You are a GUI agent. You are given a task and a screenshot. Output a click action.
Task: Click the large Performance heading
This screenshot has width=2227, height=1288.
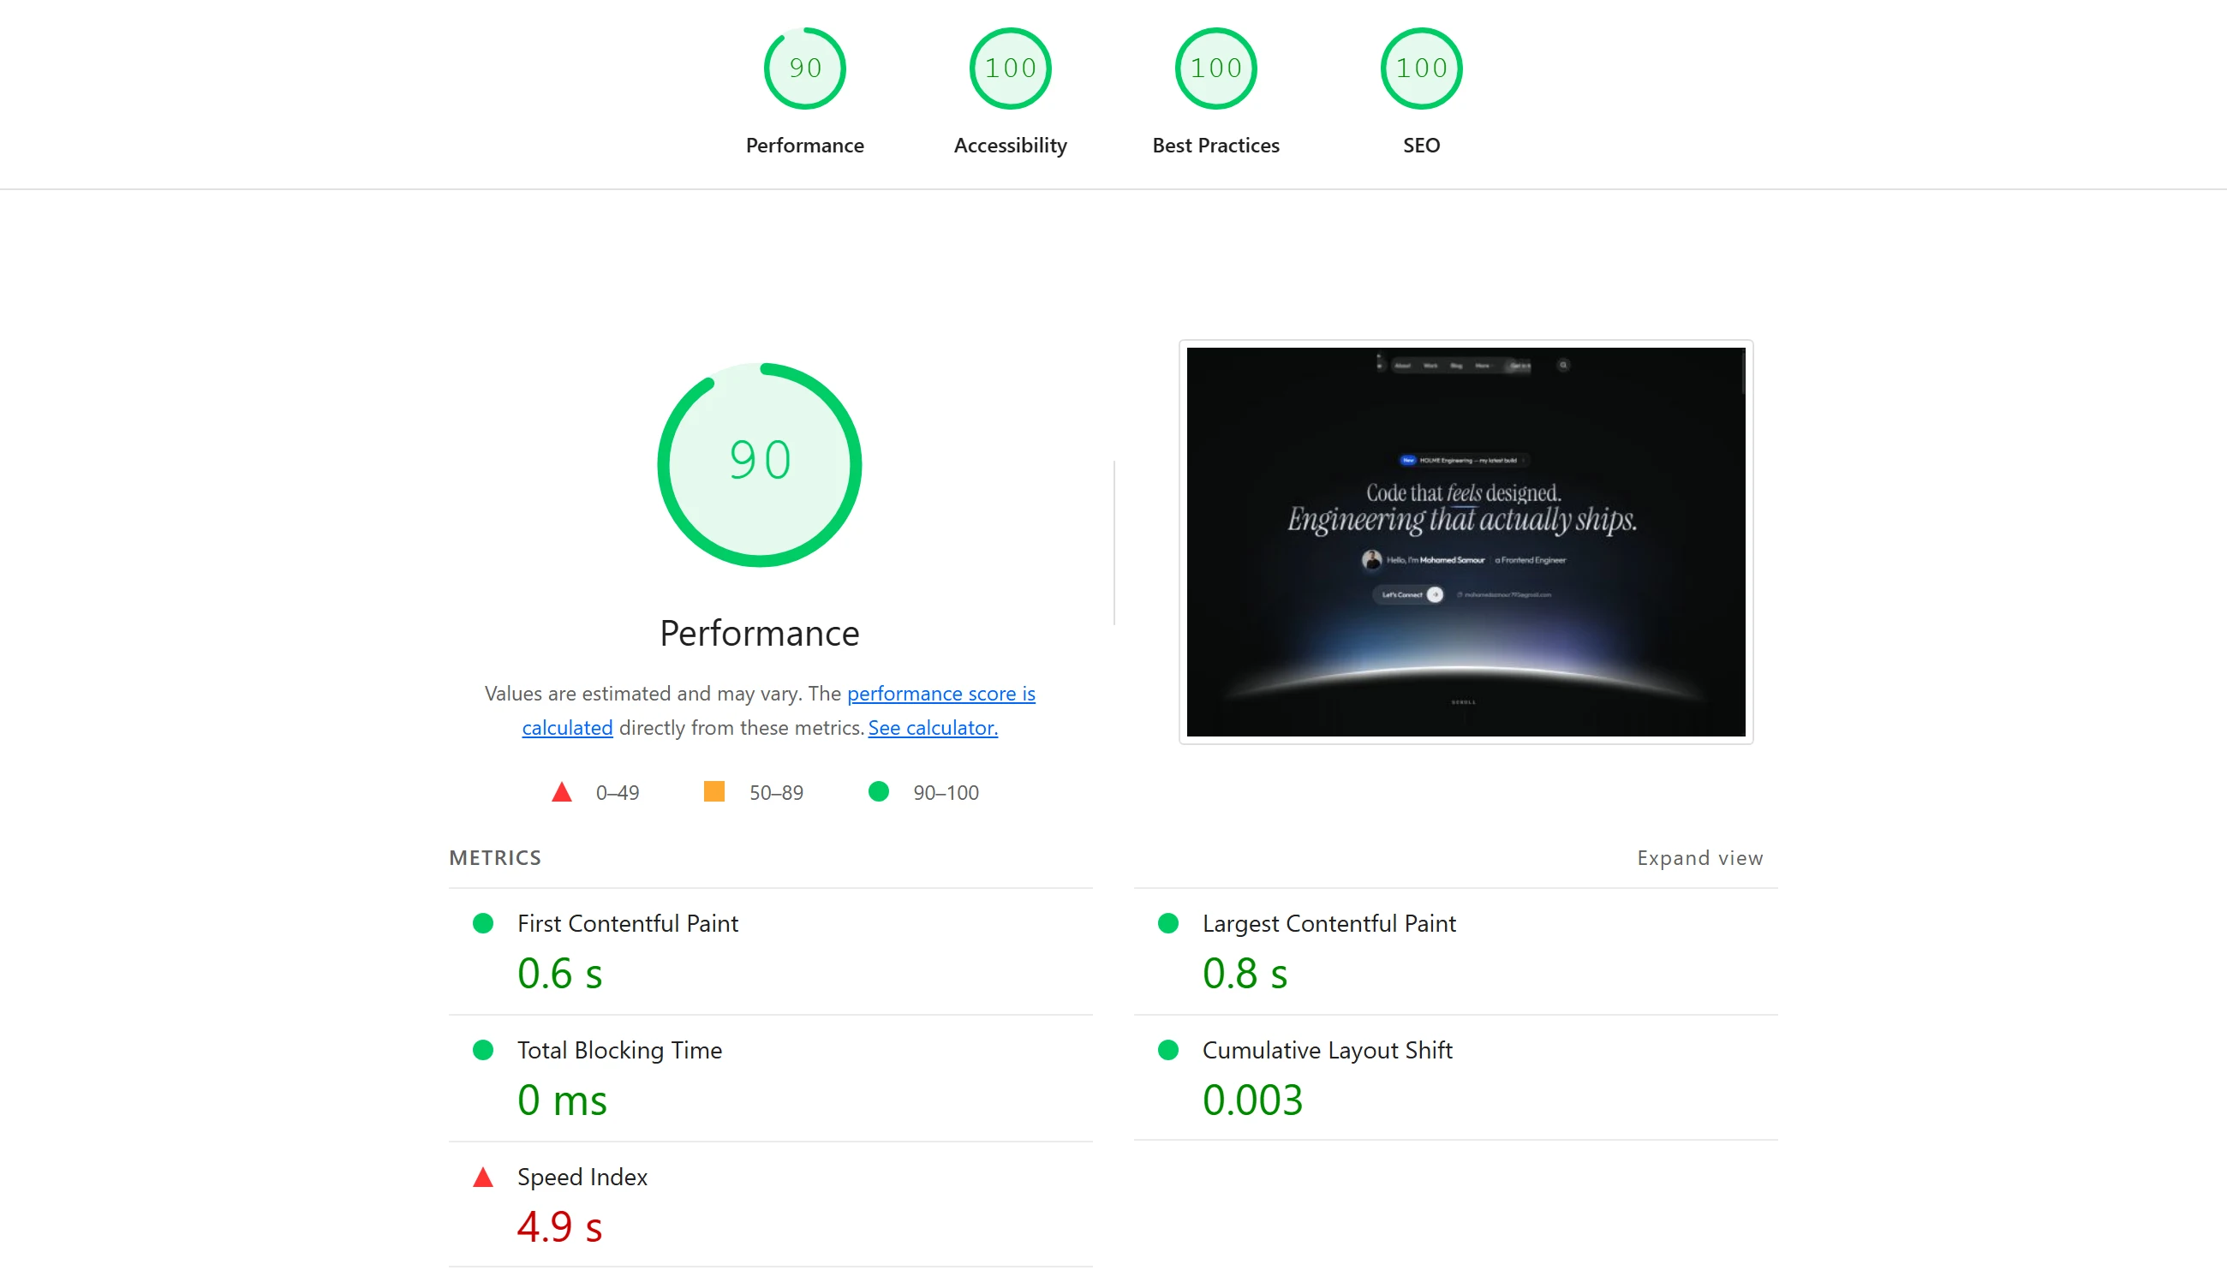point(759,634)
